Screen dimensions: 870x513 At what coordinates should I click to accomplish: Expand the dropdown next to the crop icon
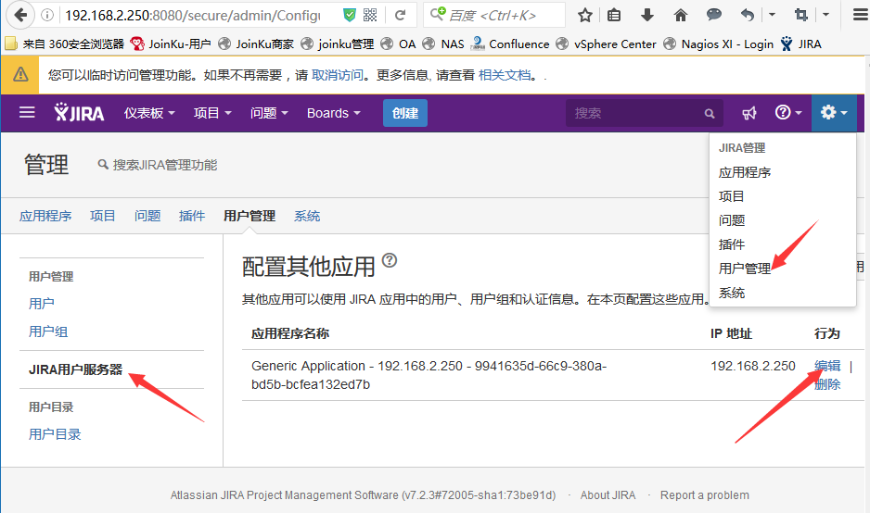tap(825, 15)
